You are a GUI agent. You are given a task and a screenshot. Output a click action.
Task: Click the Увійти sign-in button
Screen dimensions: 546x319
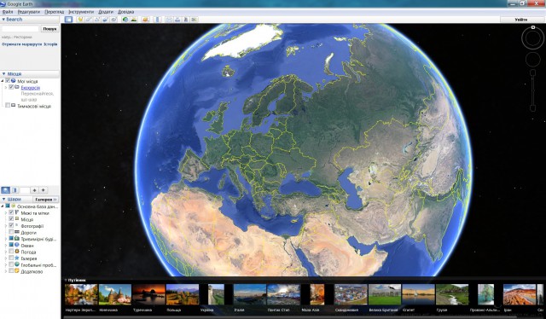tap(521, 20)
